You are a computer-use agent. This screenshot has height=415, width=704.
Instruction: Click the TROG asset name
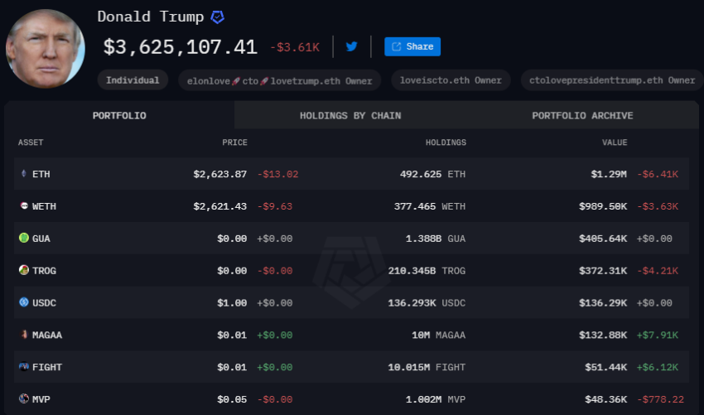pyautogui.click(x=44, y=271)
